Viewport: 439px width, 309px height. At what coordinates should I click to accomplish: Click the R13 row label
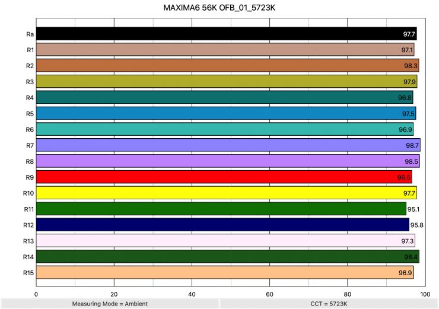click(28, 241)
